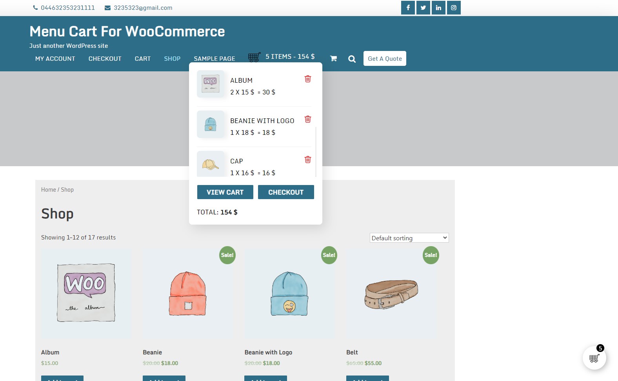Viewport: 618px width, 381px height.
Task: Remove Beanie with Logo from cart
Action: (308, 119)
